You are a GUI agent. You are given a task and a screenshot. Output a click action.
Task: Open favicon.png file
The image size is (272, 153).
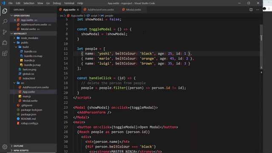click(x=29, y=69)
